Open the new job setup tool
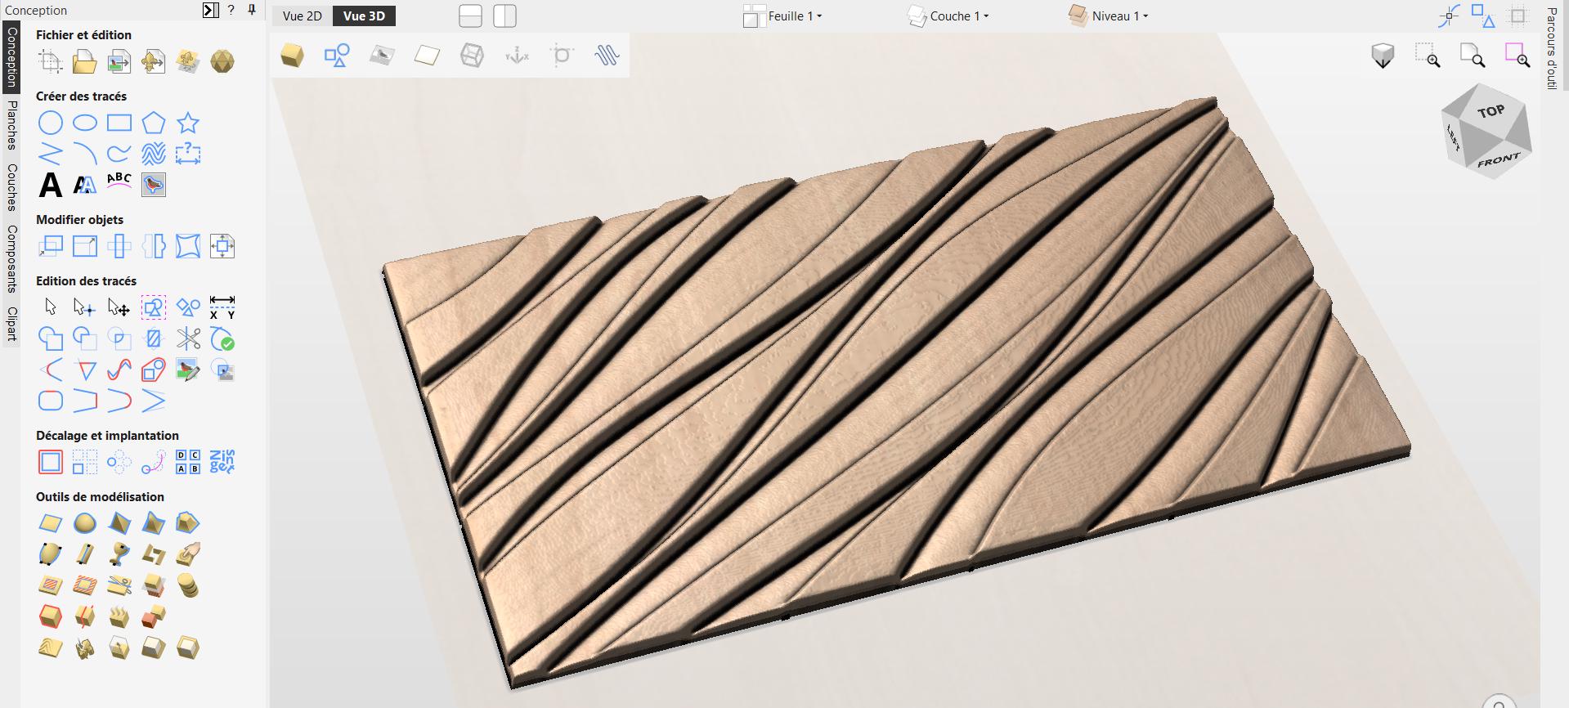 (x=51, y=61)
